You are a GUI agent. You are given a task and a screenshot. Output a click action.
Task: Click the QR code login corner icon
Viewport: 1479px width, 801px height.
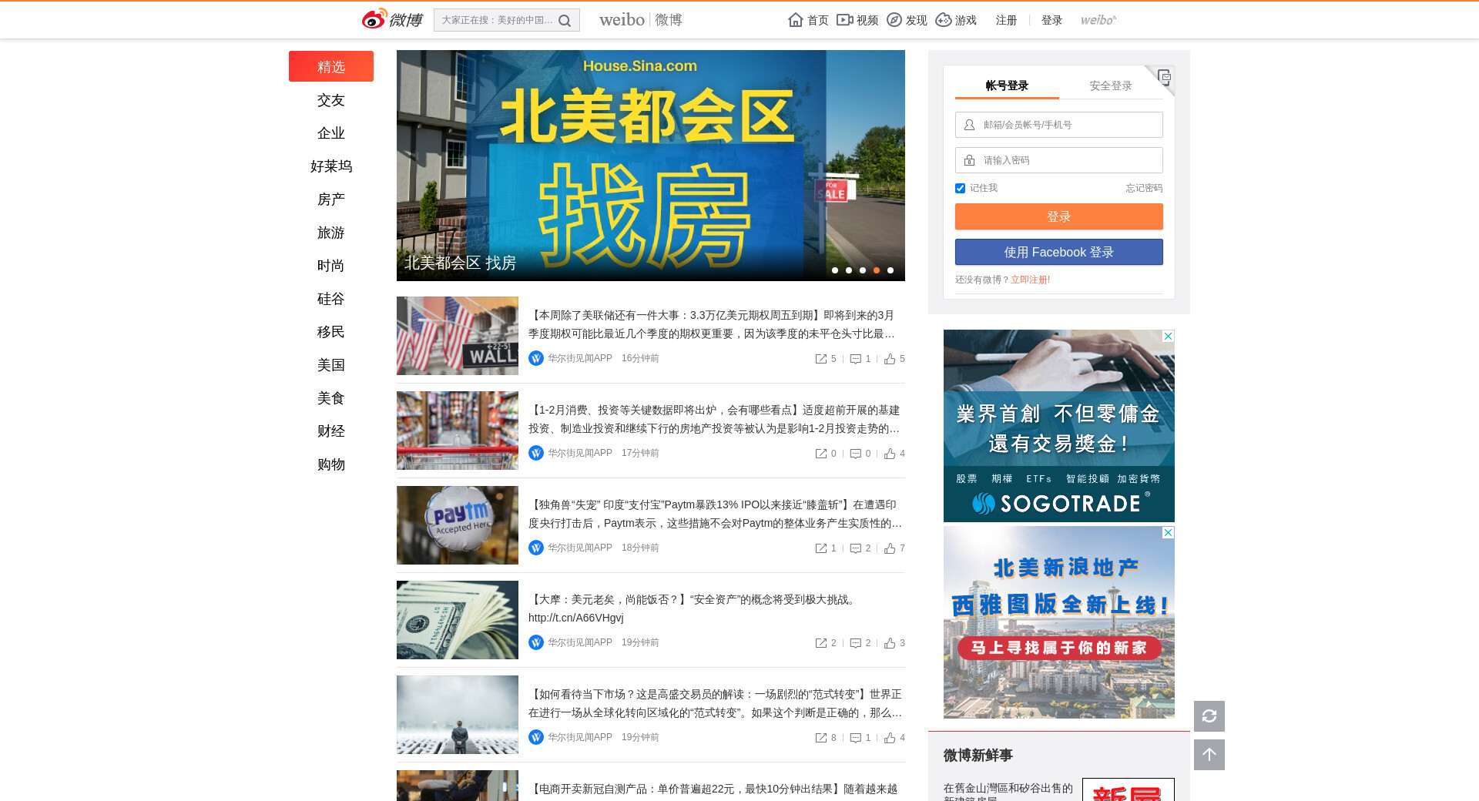click(x=1163, y=77)
